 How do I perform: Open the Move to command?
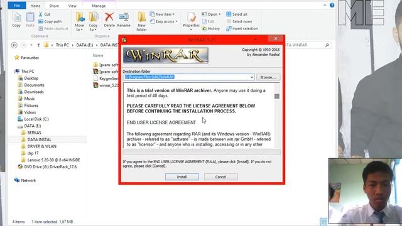click(80, 21)
